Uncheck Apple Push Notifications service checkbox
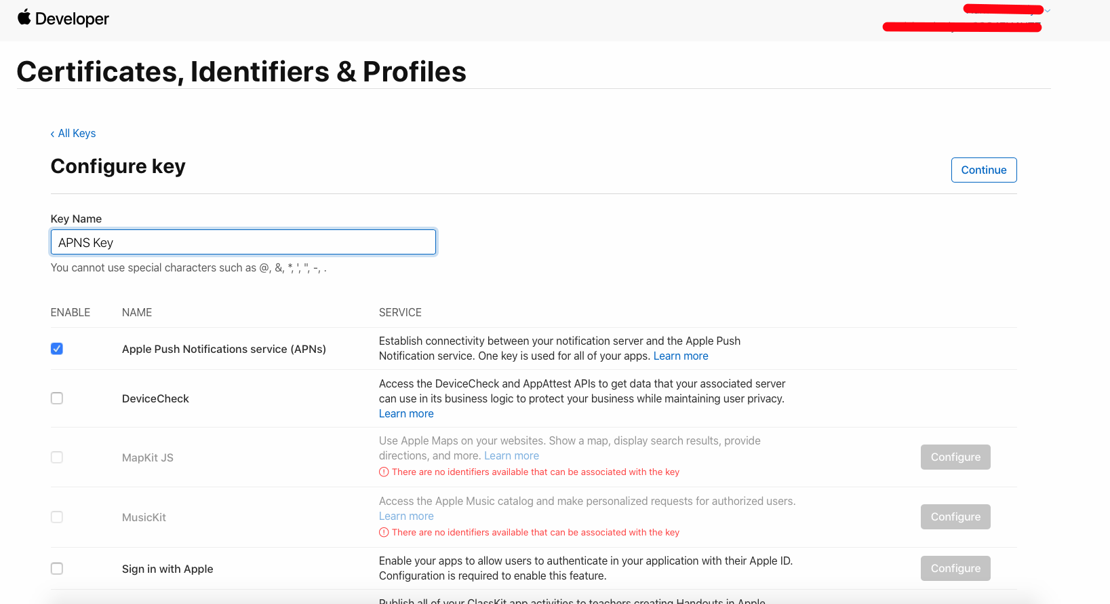The height and width of the screenshot is (604, 1110). [57, 349]
